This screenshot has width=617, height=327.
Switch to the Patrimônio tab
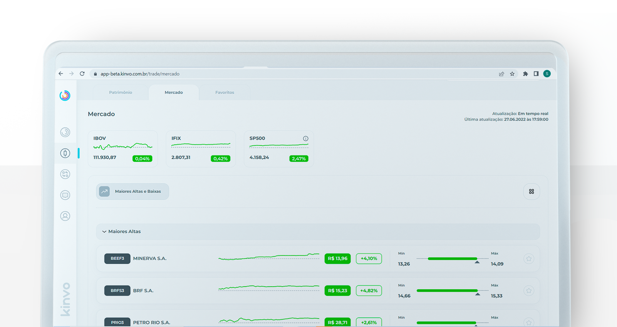121,93
